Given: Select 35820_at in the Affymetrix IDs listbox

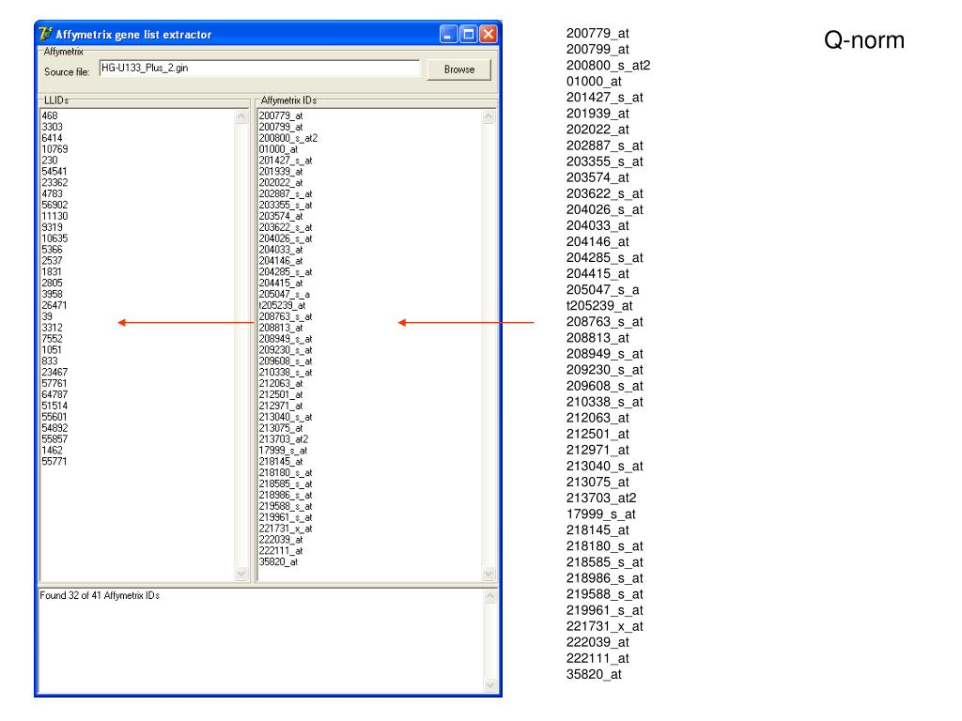Looking at the screenshot, I should [278, 561].
